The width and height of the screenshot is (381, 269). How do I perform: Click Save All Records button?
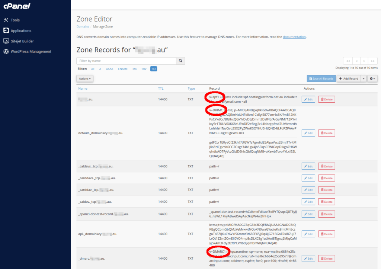pyautogui.click(x=321, y=79)
